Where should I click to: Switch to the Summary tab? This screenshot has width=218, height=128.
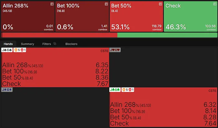coord(27,44)
